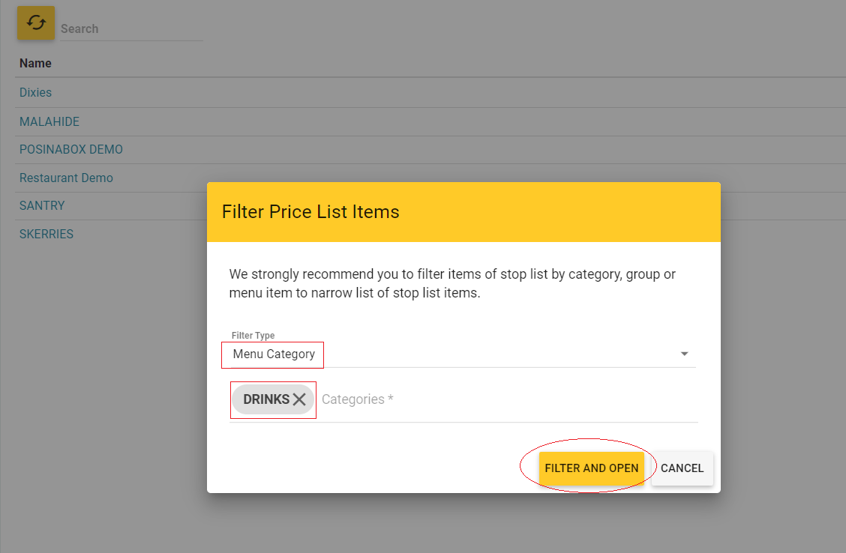Viewport: 846px width, 553px height.
Task: Select the POSINABOX DEMO link
Action: [x=71, y=150]
